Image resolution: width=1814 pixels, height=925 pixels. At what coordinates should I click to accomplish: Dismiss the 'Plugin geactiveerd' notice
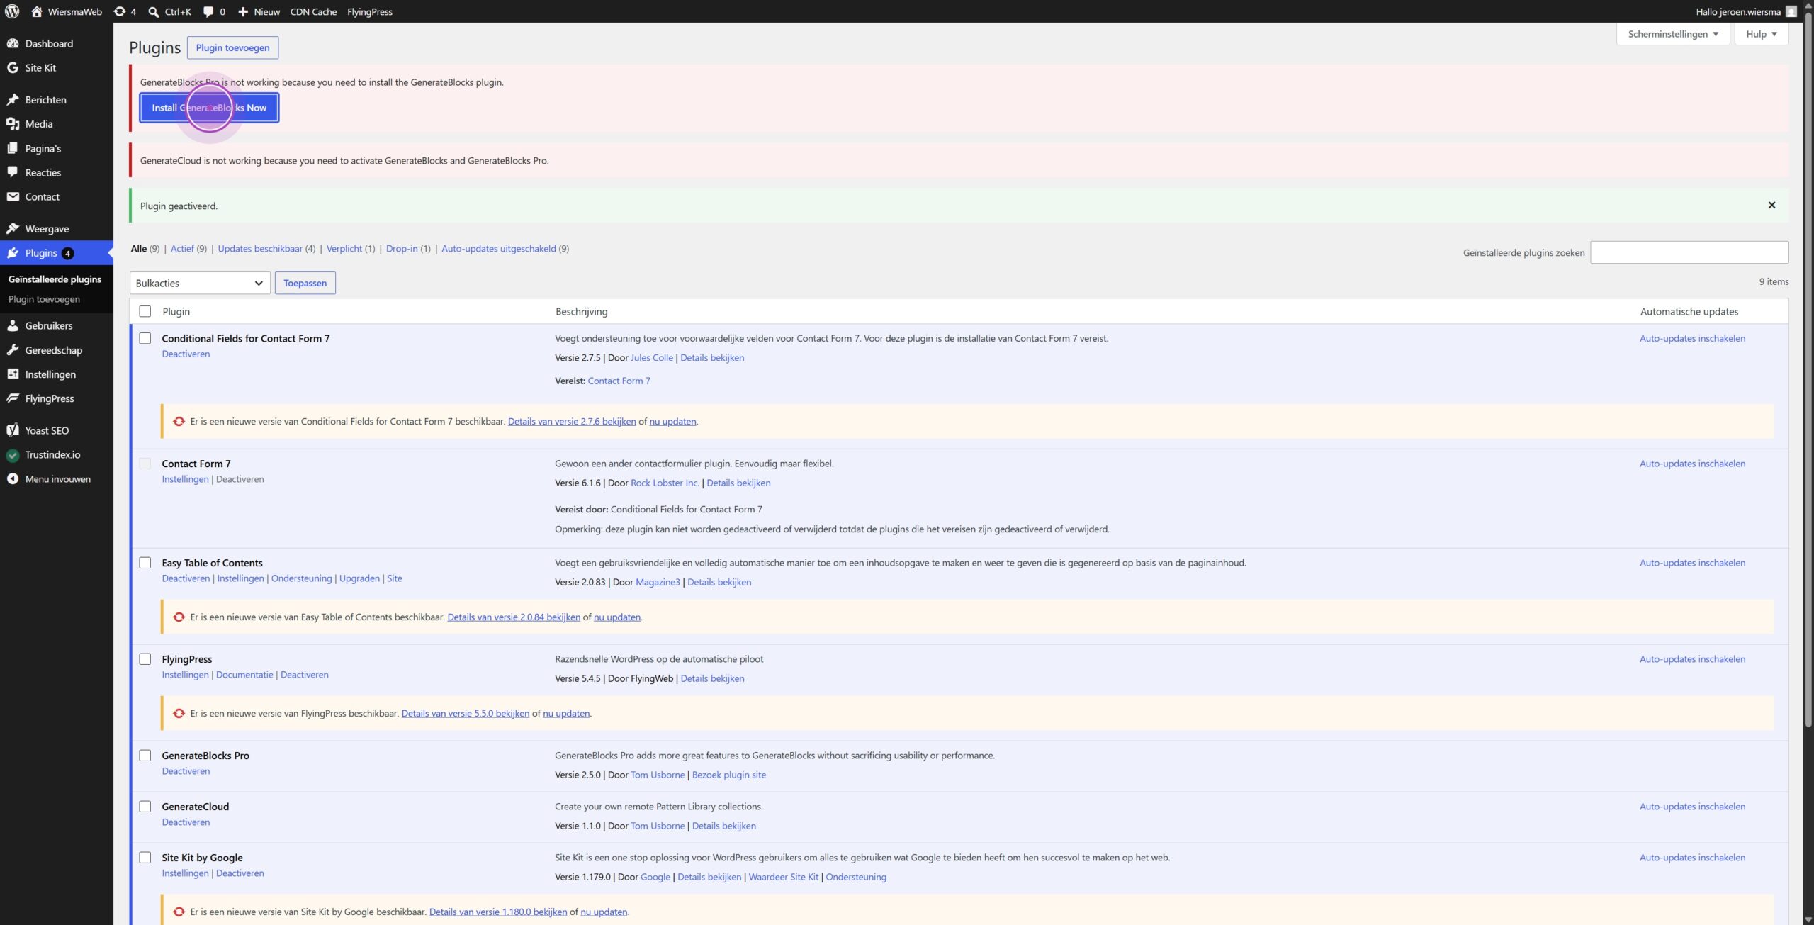(x=1771, y=205)
